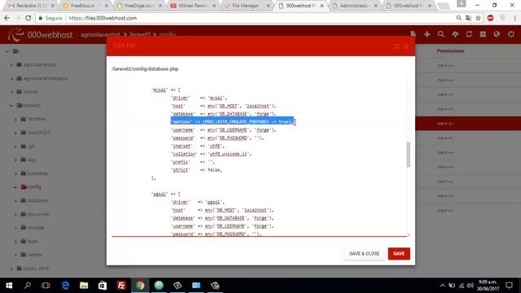Expand the laravel folder arrow

tap(11, 92)
